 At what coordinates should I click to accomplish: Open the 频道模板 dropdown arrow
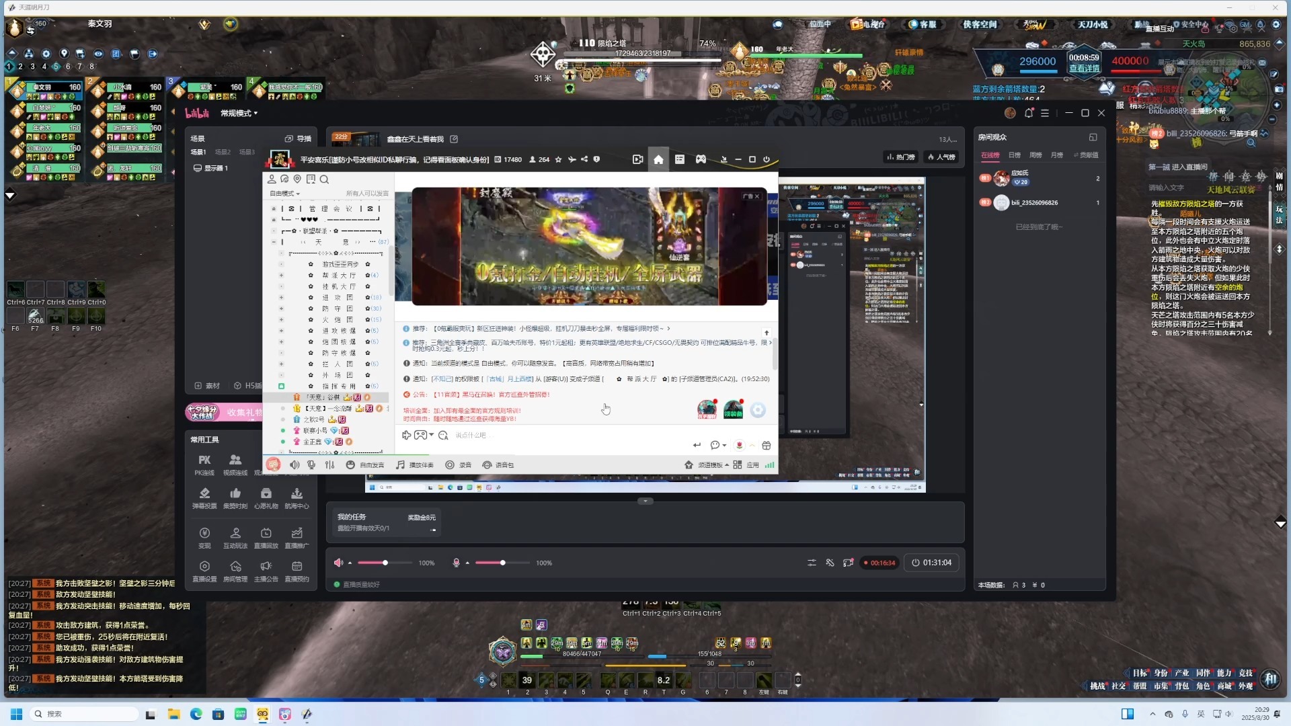726,465
